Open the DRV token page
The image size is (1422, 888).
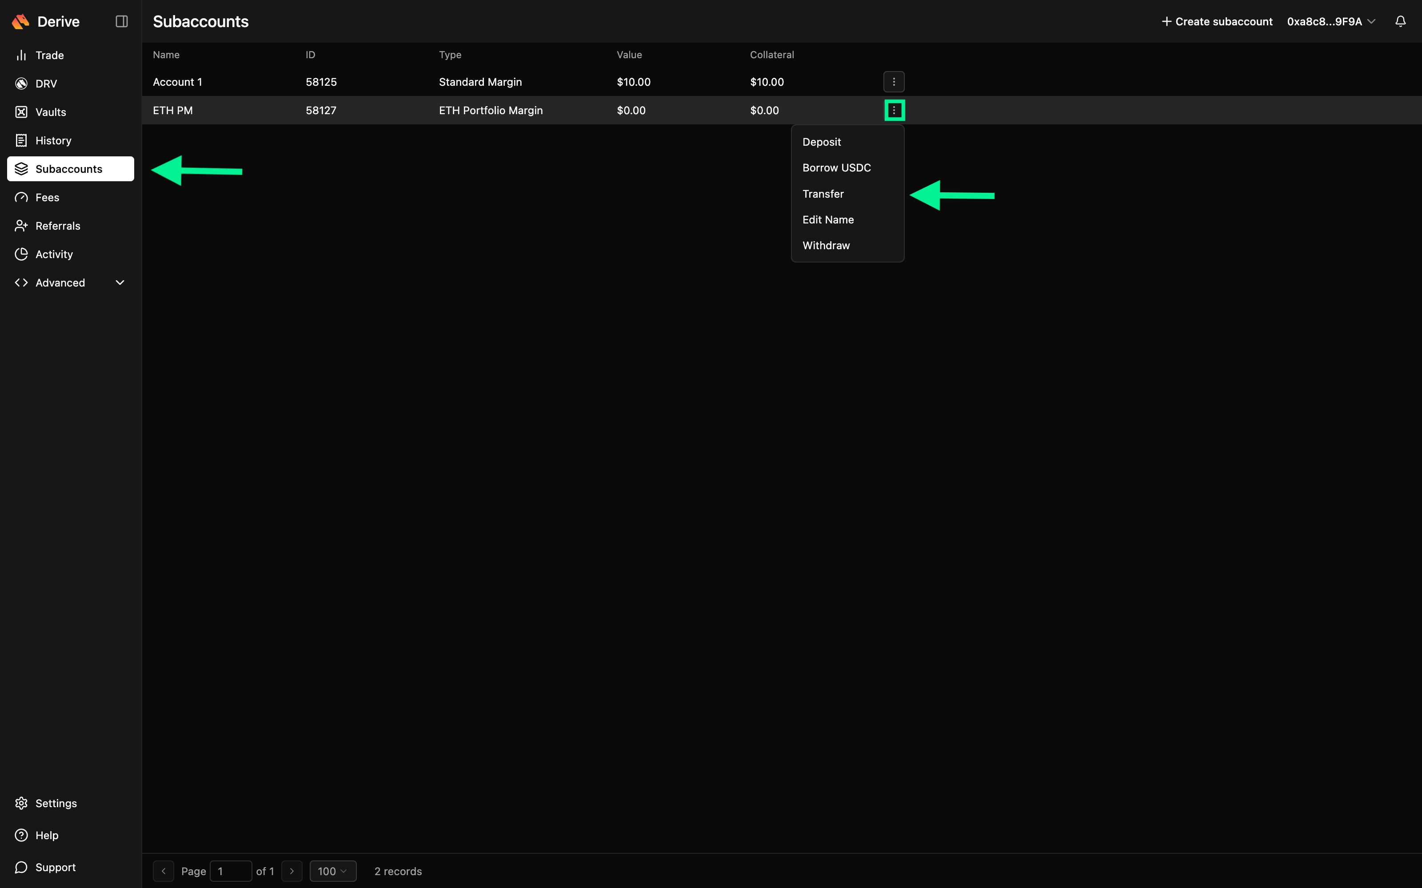(46, 84)
